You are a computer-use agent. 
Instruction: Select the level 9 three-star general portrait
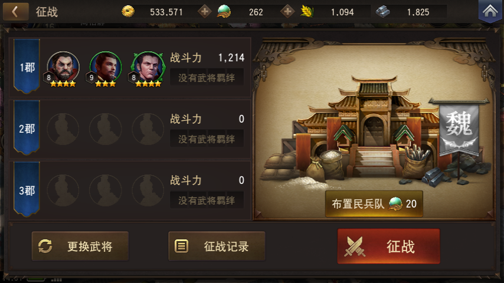click(x=105, y=69)
